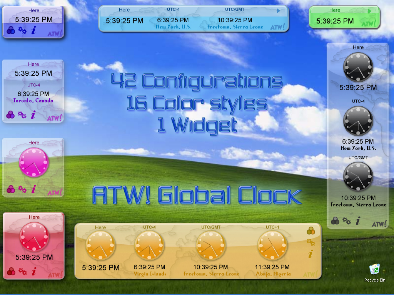
Task: Click ATW! logo on light-blue horizontal widget
Action: 277,27
